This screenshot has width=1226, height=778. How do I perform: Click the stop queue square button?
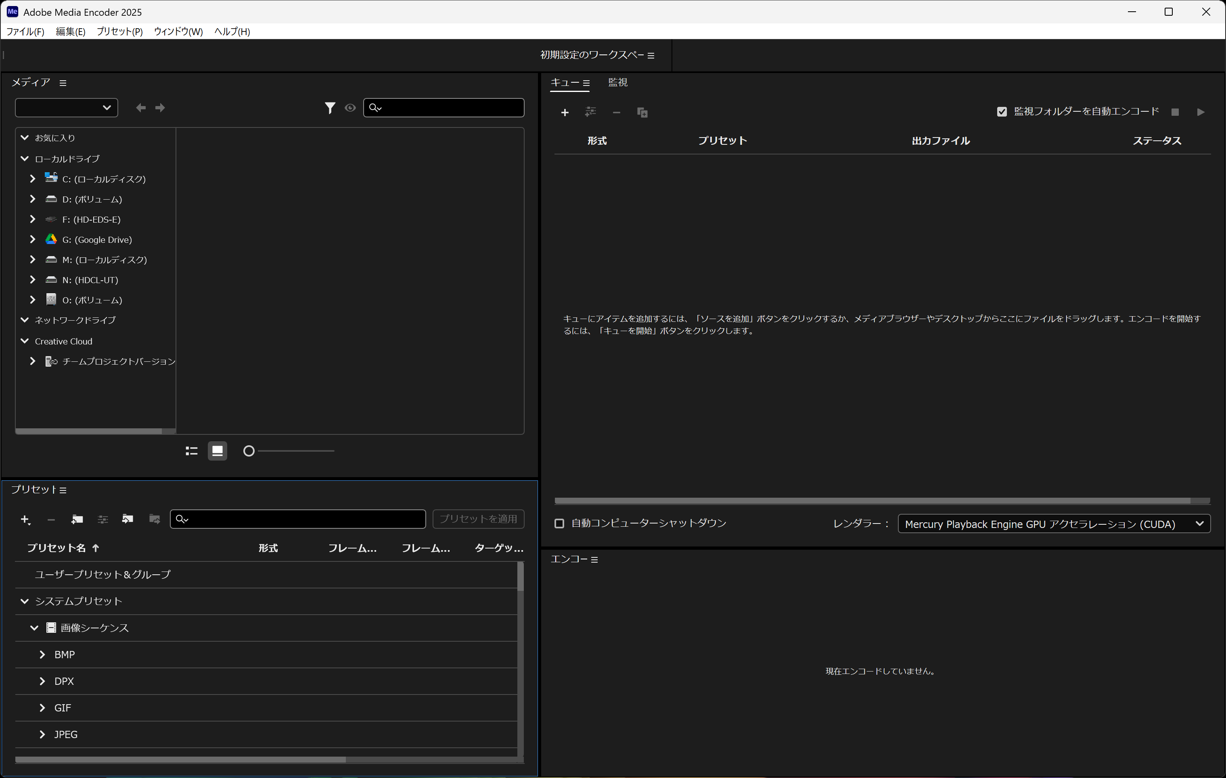(x=1175, y=112)
